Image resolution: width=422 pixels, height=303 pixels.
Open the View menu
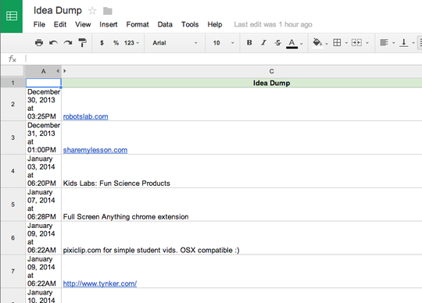[x=83, y=24]
